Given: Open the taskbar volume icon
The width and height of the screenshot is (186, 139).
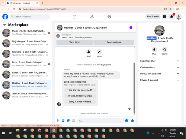Looking at the screenshot, I should (162, 136).
